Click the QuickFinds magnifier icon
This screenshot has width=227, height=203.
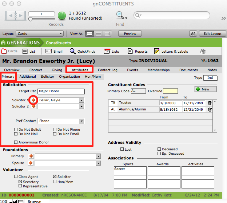73,51
